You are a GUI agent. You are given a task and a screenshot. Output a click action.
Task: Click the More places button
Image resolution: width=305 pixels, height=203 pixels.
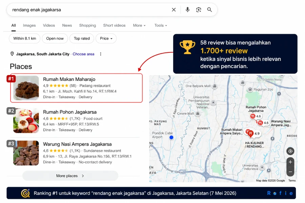(x=70, y=176)
